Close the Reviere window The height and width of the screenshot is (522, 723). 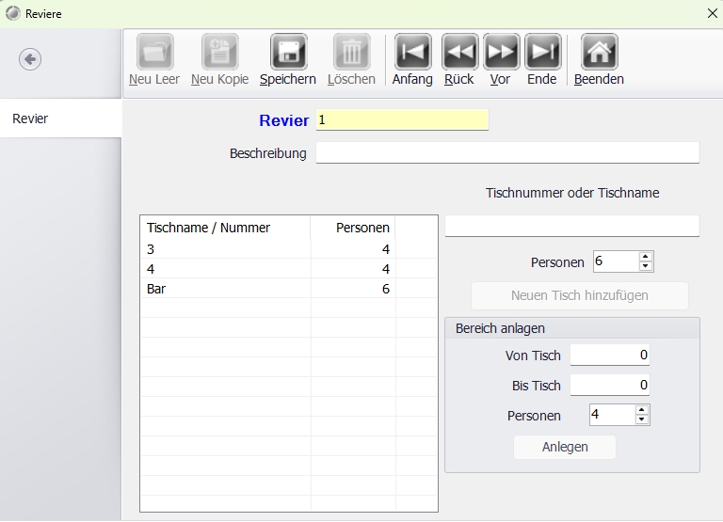coord(712,13)
